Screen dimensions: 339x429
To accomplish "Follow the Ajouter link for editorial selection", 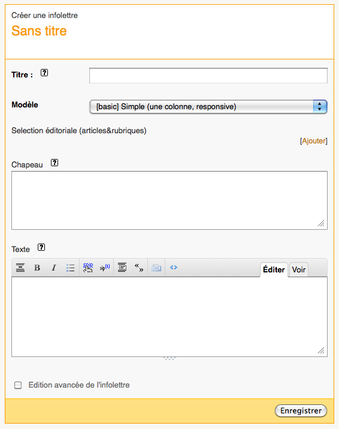I will pos(314,141).
